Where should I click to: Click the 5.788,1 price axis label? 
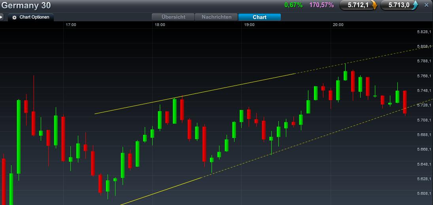pyautogui.click(x=424, y=61)
